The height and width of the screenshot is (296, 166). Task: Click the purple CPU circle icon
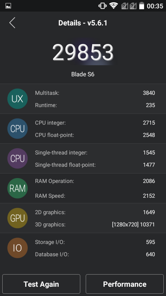pyautogui.click(x=18, y=158)
